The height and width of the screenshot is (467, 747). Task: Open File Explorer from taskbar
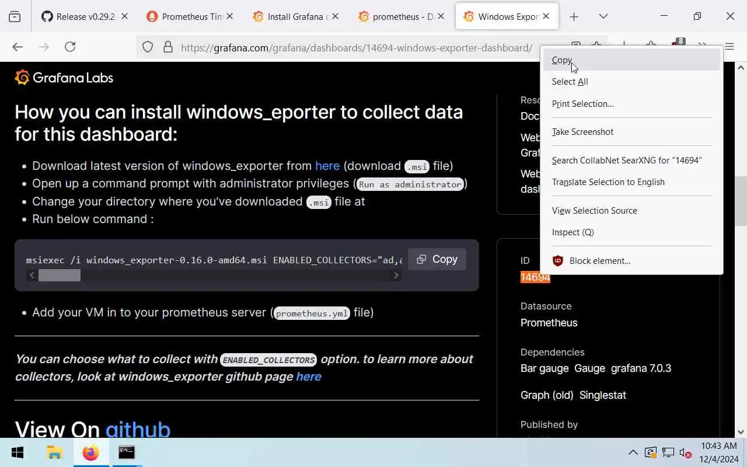[54, 452]
